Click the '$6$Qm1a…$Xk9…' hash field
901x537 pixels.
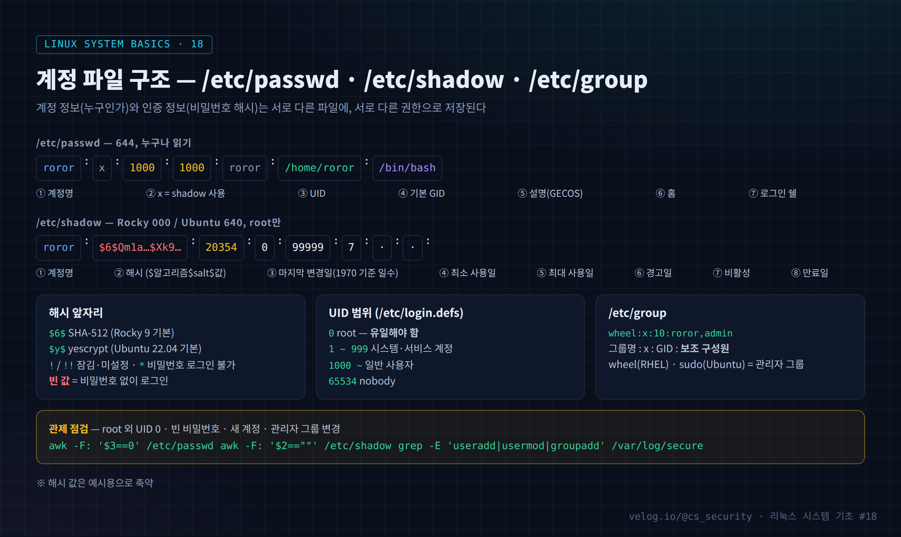coord(140,247)
